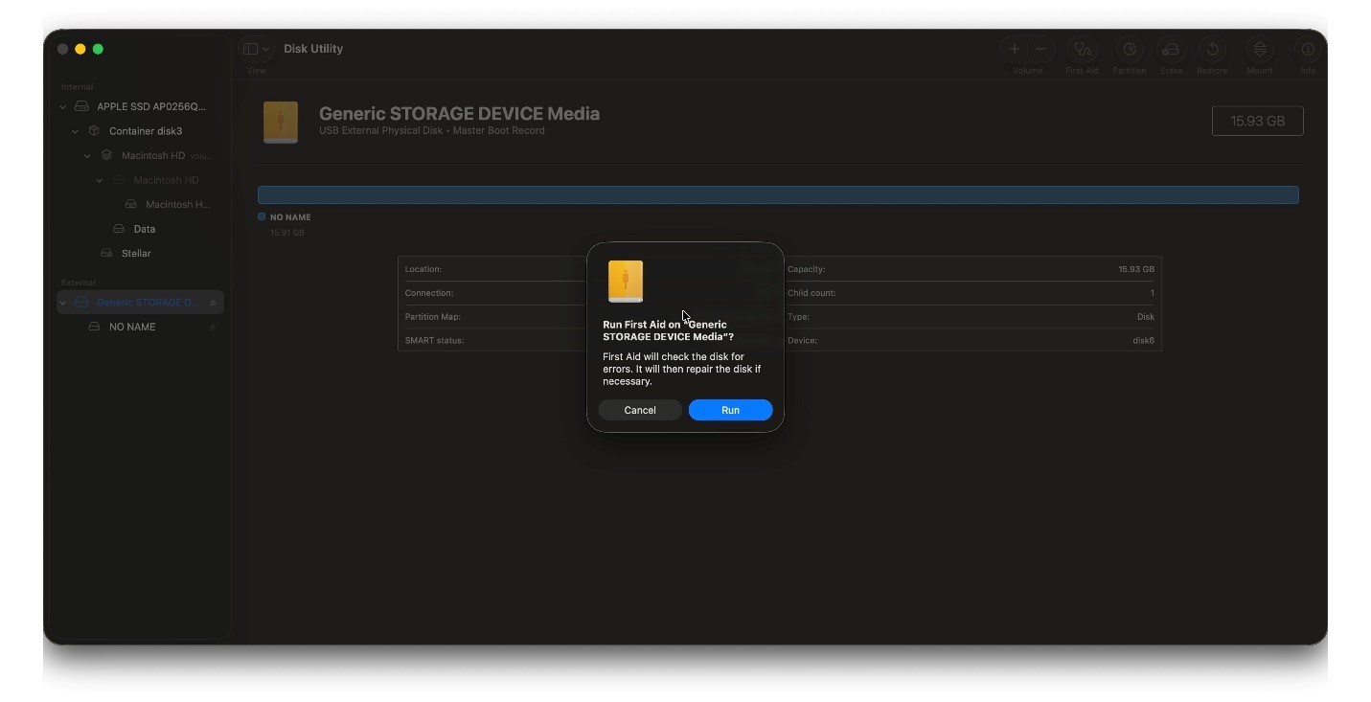Image resolution: width=1371 pixels, height=702 pixels.
Task: Click the Mount toolbar icon
Action: [x=1260, y=50]
